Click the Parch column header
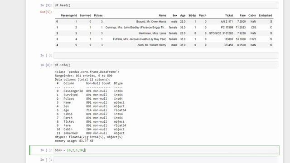The image size is (290, 163). (x=203, y=15)
